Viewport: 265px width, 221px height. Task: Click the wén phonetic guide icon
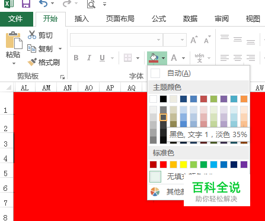199,58
